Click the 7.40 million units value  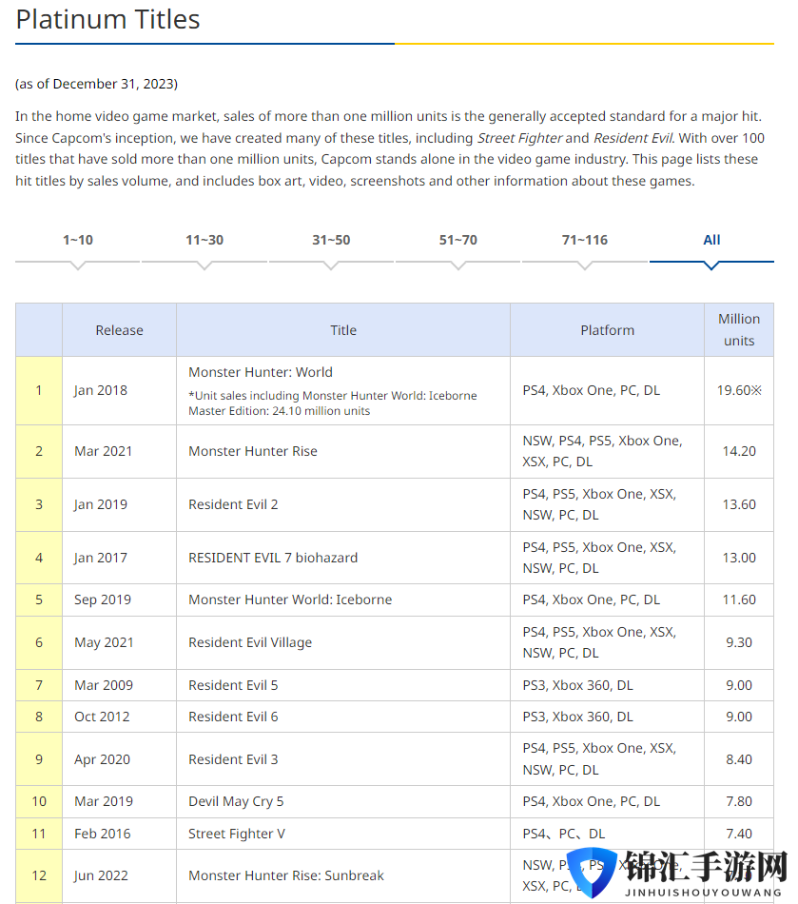point(739,834)
